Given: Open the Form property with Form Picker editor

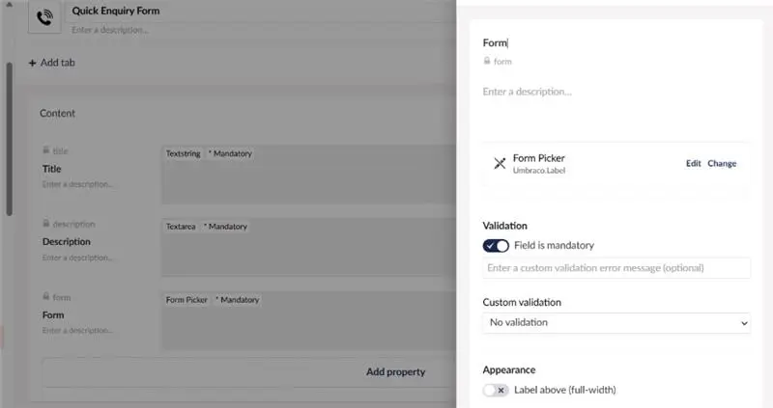Looking at the screenshot, I should pos(309,320).
